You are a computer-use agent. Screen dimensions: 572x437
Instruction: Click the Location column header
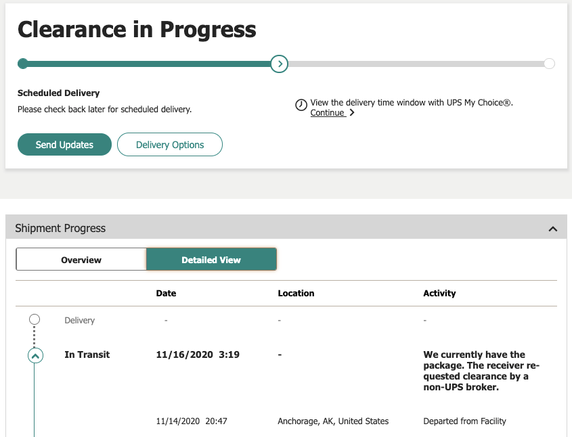[296, 294]
